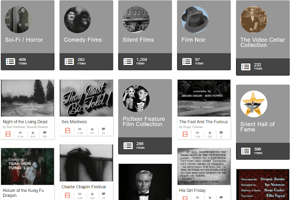Image resolution: width=290 pixels, height=200 pixels.
Task: Click The Fast And The Furious thumbnail
Action: (x=204, y=98)
